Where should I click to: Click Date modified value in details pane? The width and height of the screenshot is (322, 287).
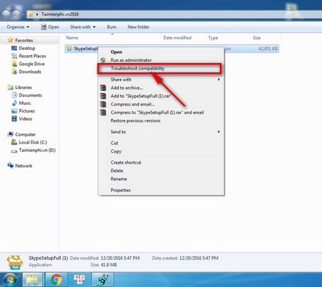tap(120, 258)
